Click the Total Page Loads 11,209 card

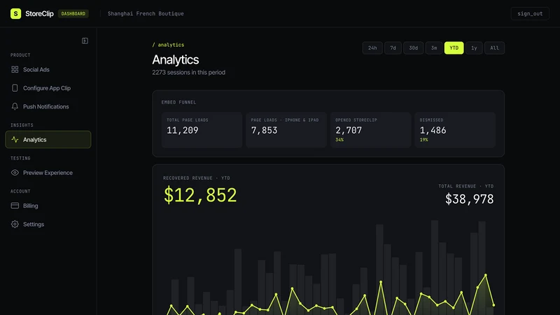click(202, 130)
